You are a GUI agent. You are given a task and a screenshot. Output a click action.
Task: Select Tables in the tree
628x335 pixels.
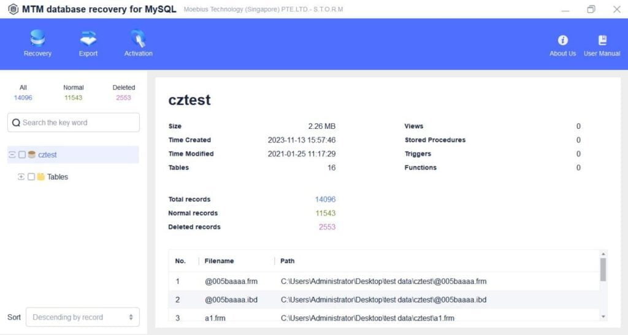click(x=57, y=177)
